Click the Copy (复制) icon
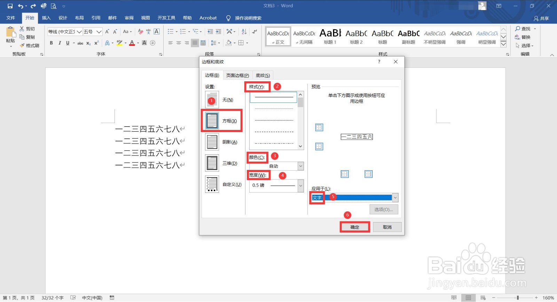The height and width of the screenshot is (302, 557). pyautogui.click(x=22, y=37)
